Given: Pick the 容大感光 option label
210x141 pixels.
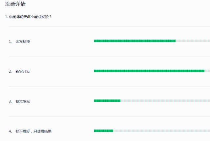Looking at the screenshot, I should (x=23, y=101).
